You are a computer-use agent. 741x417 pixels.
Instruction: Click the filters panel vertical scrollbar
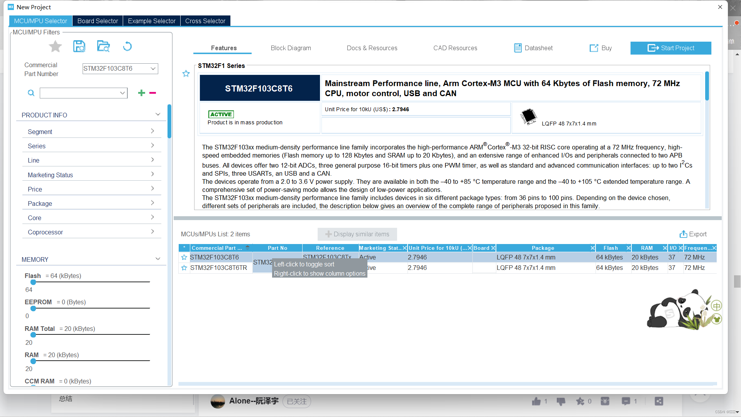click(x=169, y=121)
